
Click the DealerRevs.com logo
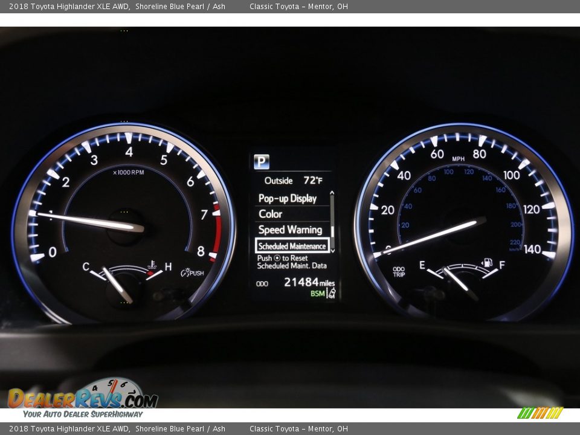click(x=83, y=399)
